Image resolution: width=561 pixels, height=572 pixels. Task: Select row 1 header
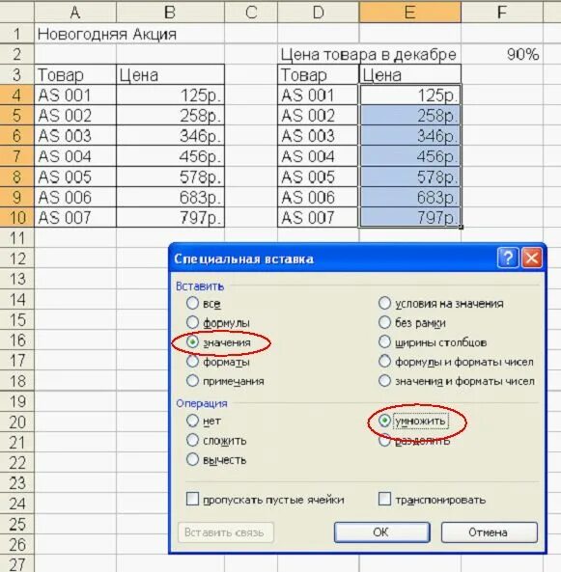[16, 34]
